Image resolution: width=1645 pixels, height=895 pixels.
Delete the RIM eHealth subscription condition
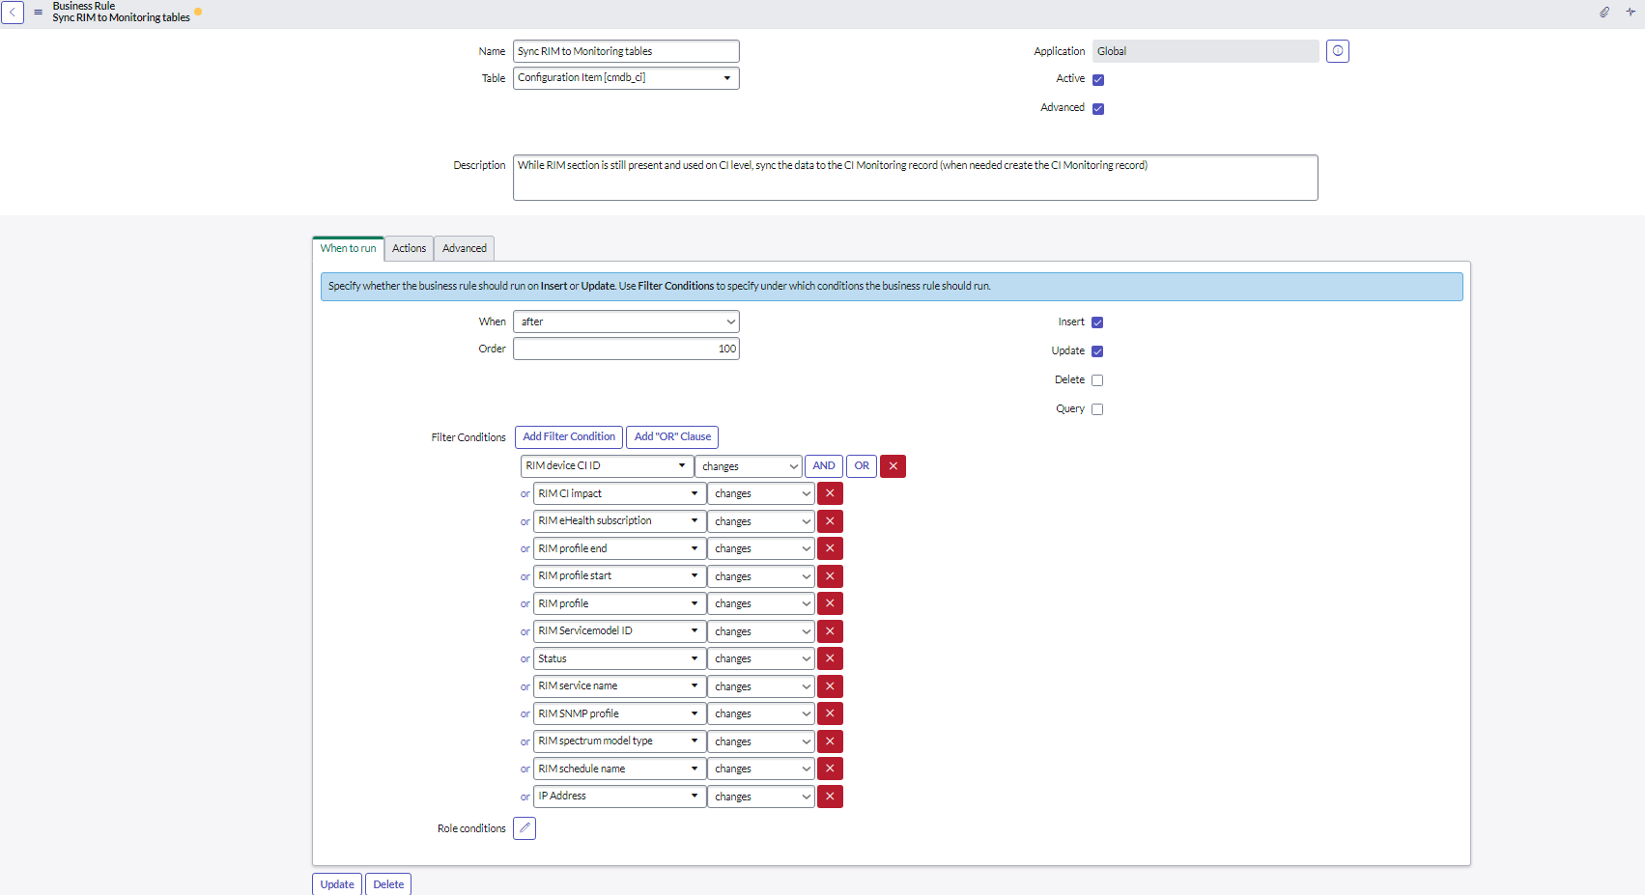click(x=830, y=521)
